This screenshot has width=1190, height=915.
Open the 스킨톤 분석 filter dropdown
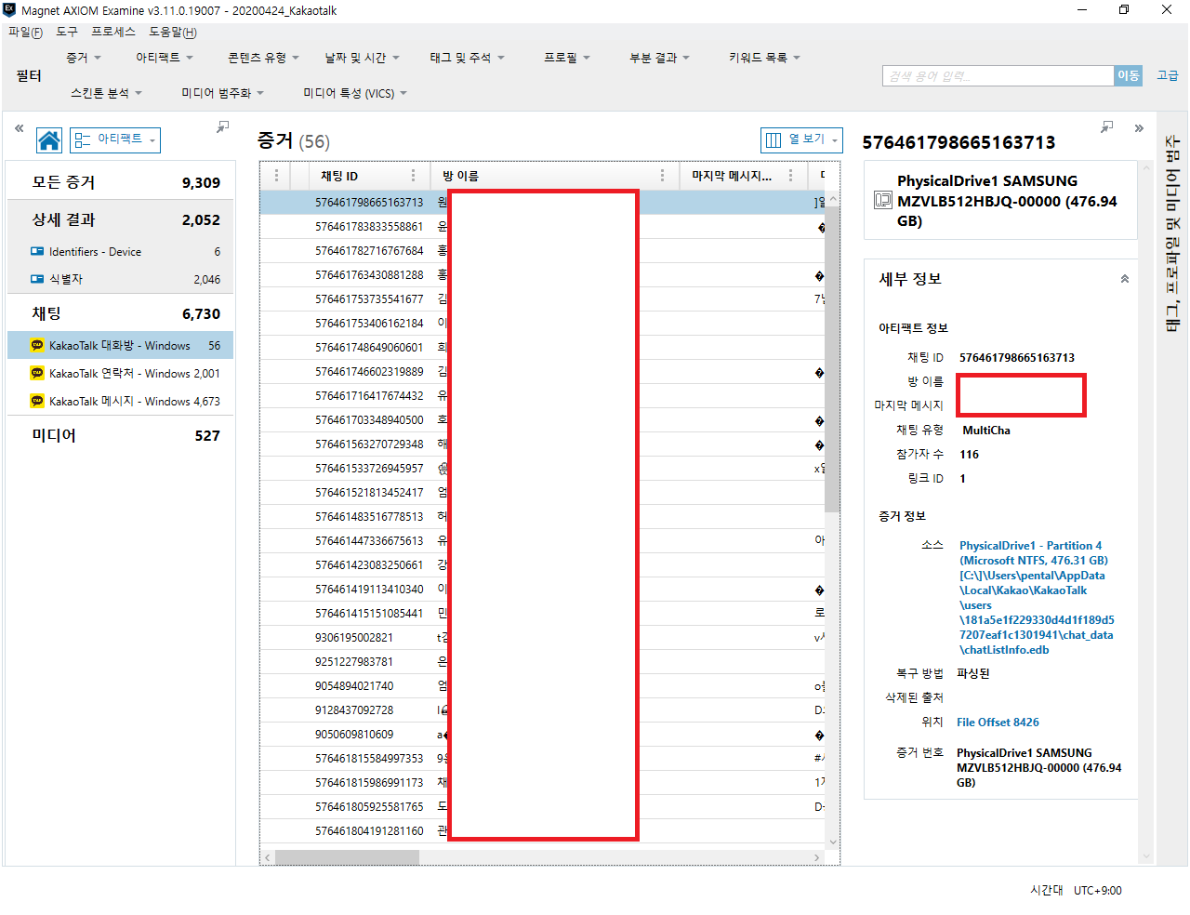107,93
